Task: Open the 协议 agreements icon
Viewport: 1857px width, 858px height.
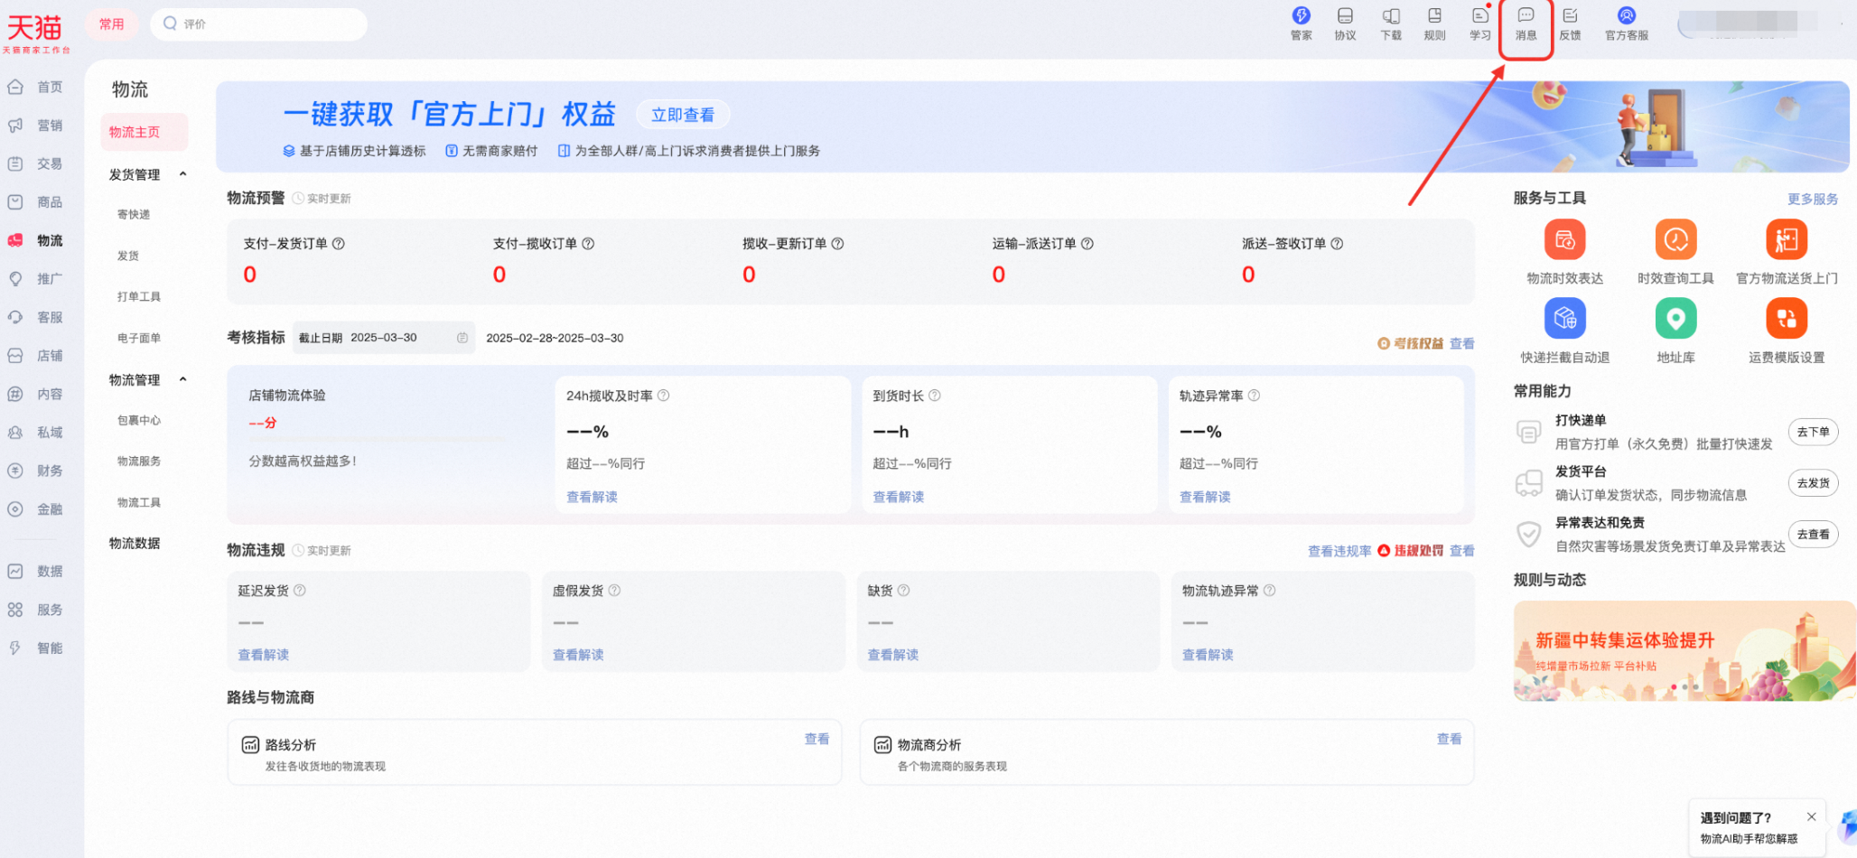Action: 1345,15
